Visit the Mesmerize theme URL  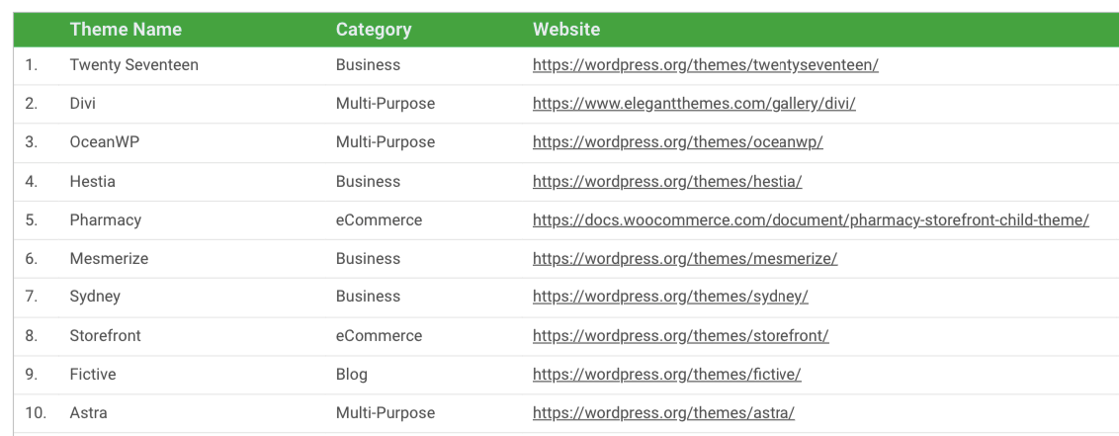(x=684, y=258)
